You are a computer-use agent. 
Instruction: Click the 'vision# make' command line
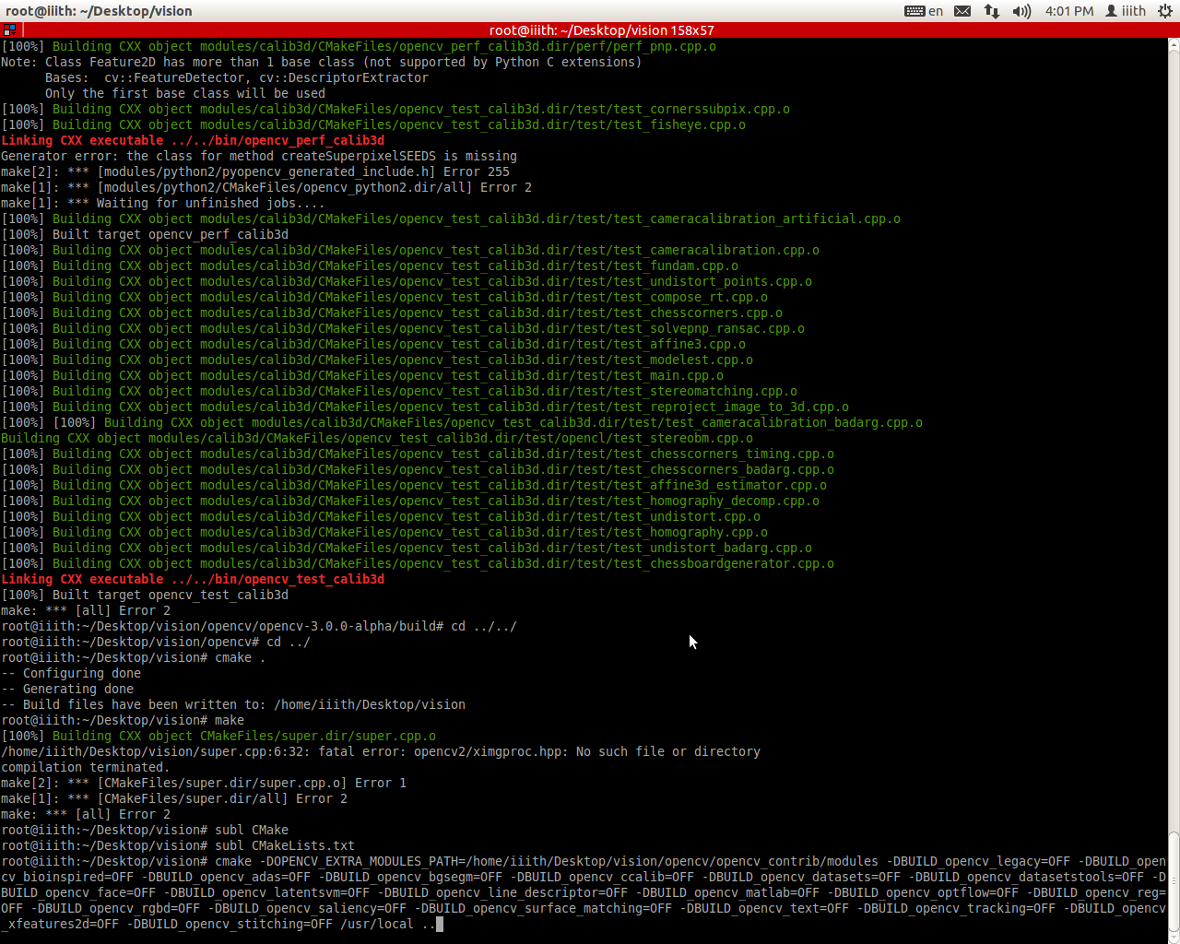123,720
